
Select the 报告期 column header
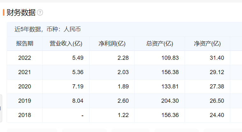click(25, 44)
